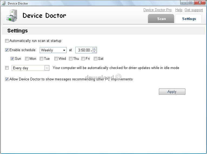Screen dimensions: 207x154
Task: Enable automatic scan at startup checkbox
Action: (7, 41)
